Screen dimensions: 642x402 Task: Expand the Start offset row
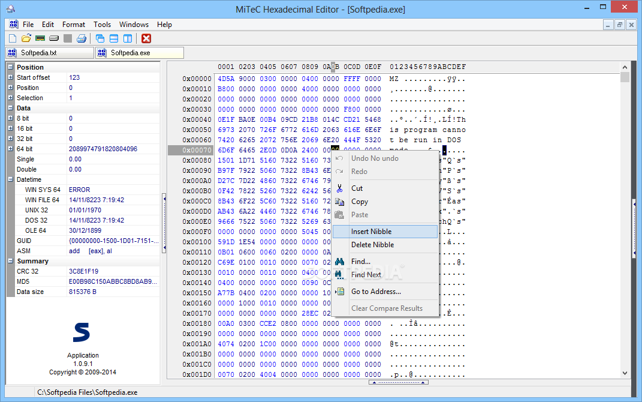point(11,77)
